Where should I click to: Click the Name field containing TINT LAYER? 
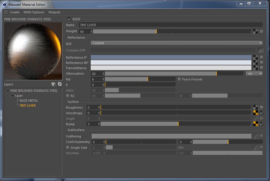tap(171, 25)
